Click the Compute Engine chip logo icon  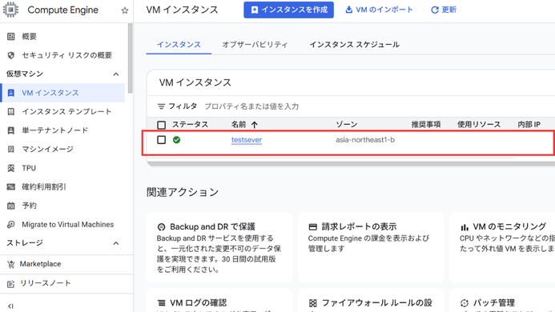tap(10, 10)
